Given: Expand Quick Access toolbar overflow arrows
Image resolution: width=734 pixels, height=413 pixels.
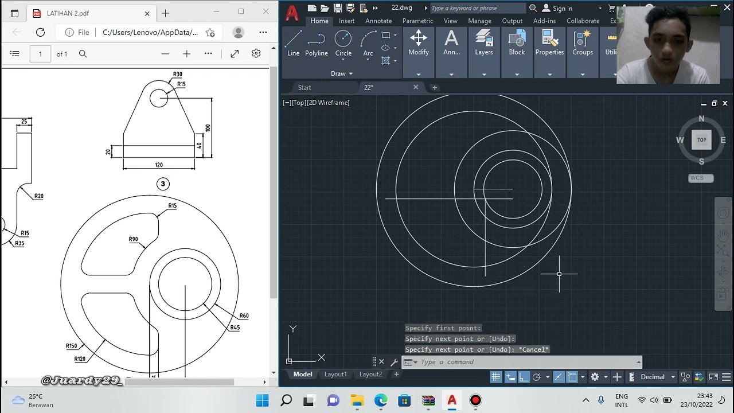Looking at the screenshot, I should pyautogui.click(x=375, y=8).
